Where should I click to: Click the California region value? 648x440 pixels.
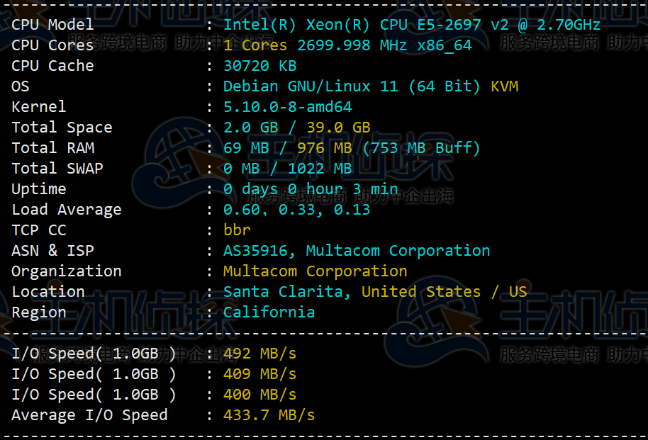pos(269,312)
